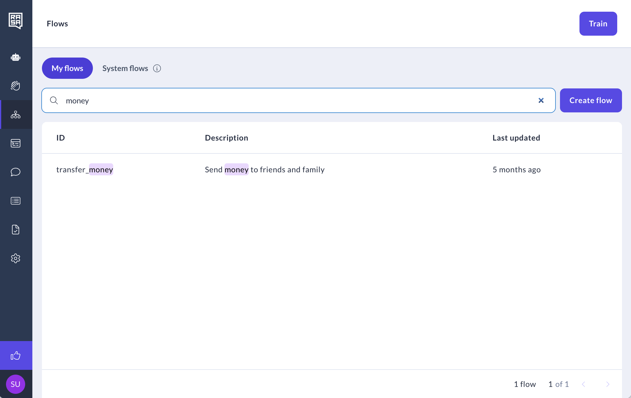Open the list panel sidebar icon
This screenshot has height=398, width=631.
pos(16,201)
